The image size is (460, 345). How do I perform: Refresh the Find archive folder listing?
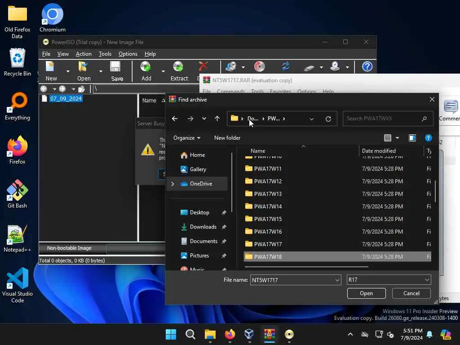(328, 119)
